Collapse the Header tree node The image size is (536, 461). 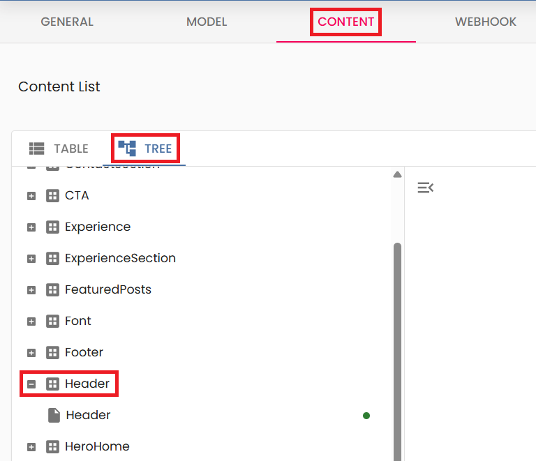coord(31,384)
